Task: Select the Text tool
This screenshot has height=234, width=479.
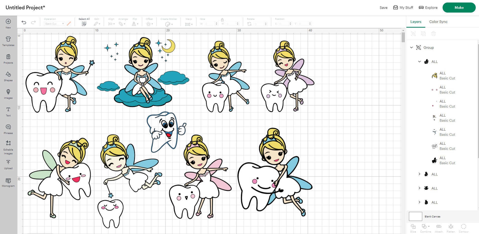Action: [x=8, y=112]
